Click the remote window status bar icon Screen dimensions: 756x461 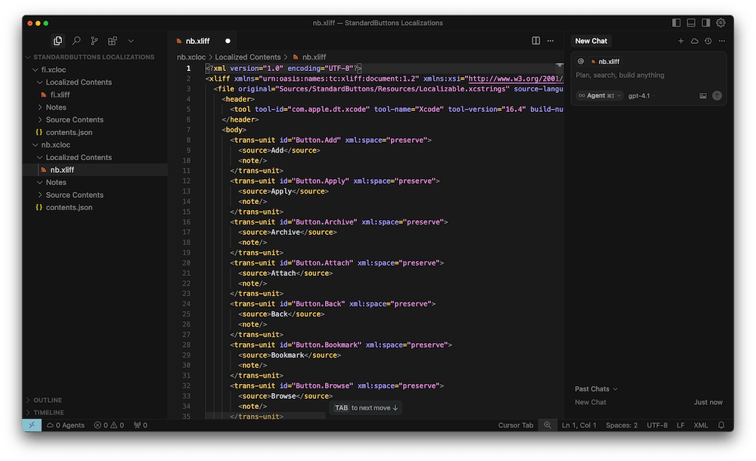pyautogui.click(x=32, y=425)
